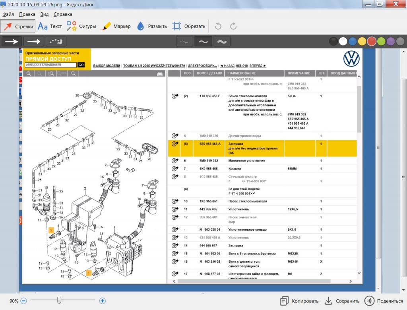Click the zoom-in magnifier on diagram toolbar
407x310 pixels.
tap(29, 73)
